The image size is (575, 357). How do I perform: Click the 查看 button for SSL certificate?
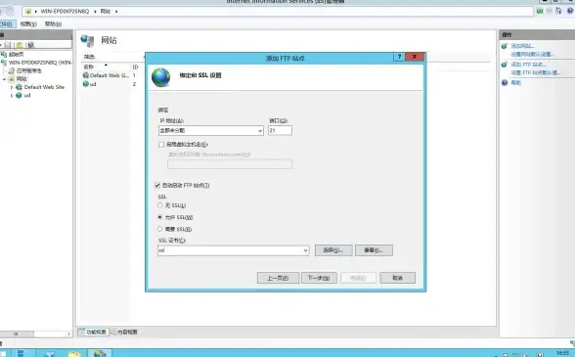(374, 250)
